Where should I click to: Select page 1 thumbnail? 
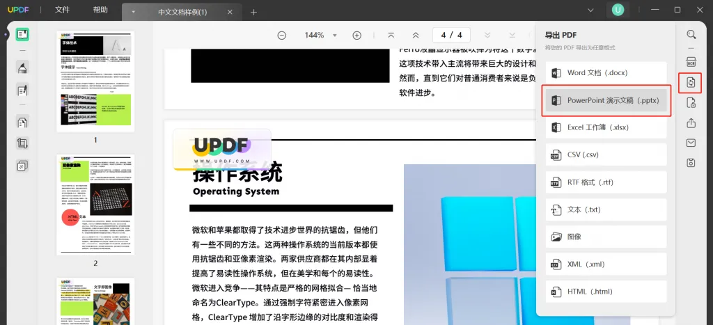coord(95,82)
